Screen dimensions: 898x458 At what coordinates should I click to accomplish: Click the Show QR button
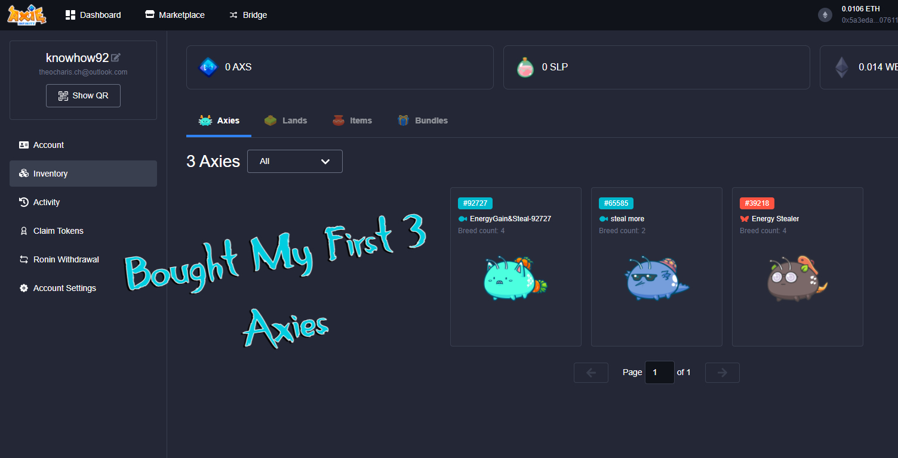point(83,95)
